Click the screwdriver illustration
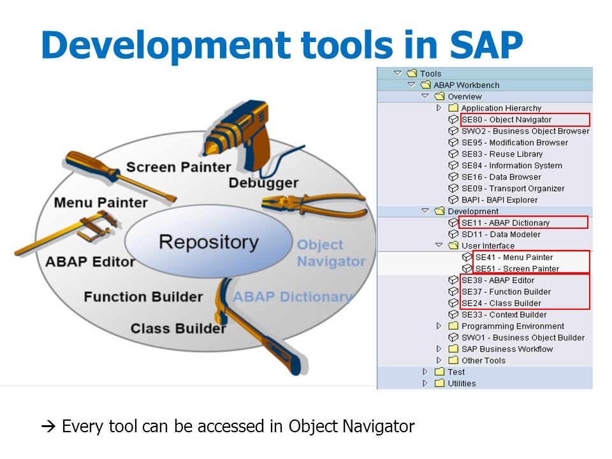Screen dimensions: 612x459 (x=121, y=177)
